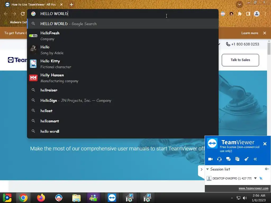The image size is (271, 203).
Task: Open the taskbar clock showing 2:56 AM
Action: coord(259,198)
